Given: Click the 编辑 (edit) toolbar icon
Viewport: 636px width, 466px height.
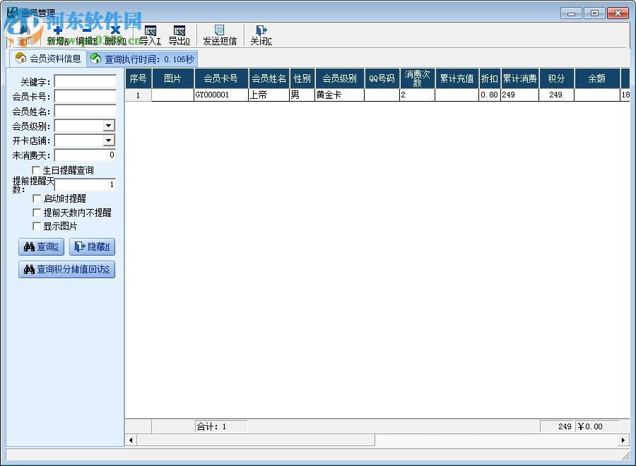Looking at the screenshot, I should (x=86, y=35).
